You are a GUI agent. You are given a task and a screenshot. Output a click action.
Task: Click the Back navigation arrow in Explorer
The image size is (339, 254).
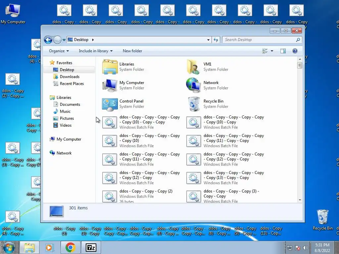point(48,40)
